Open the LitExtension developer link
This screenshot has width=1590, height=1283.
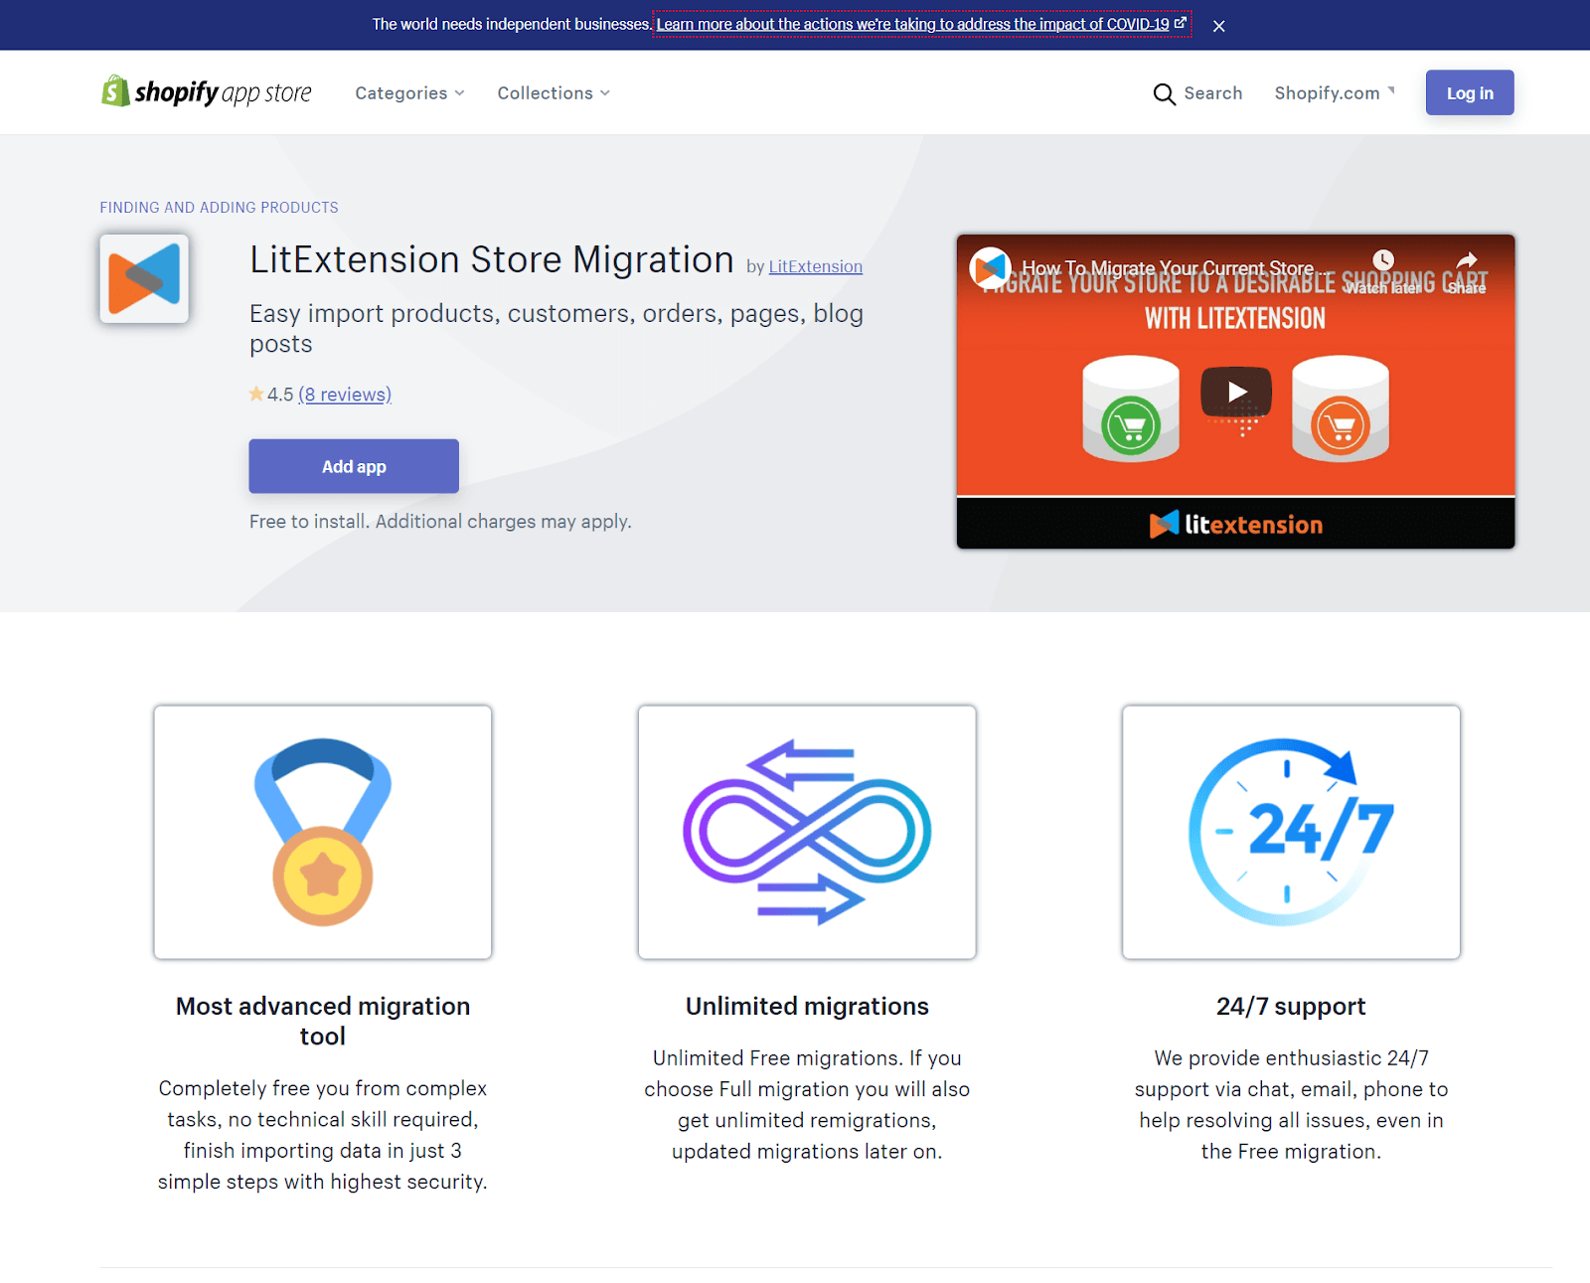coord(815,266)
